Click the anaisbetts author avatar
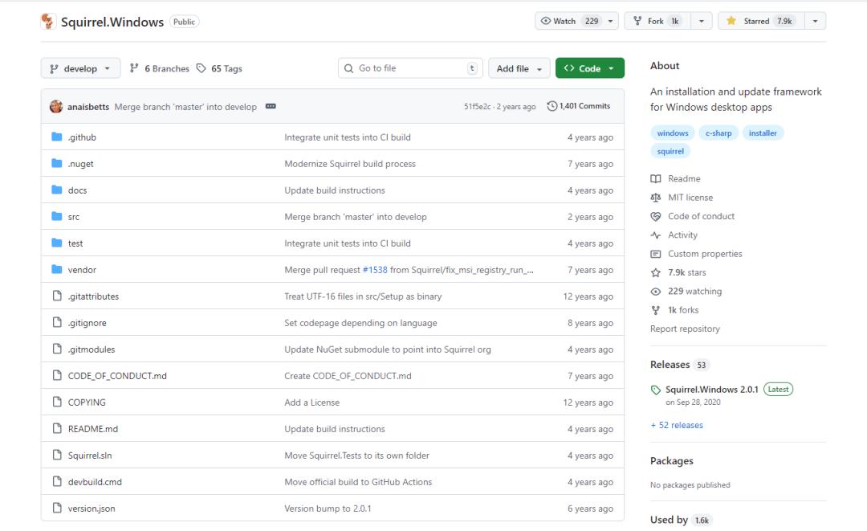The height and width of the screenshot is (531, 867). (x=56, y=106)
